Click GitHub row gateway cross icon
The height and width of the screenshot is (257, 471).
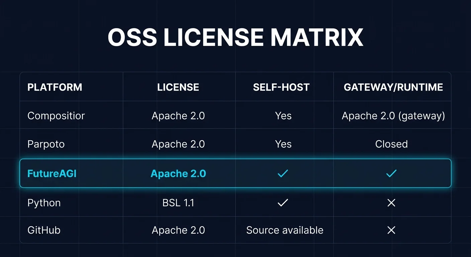pos(391,230)
